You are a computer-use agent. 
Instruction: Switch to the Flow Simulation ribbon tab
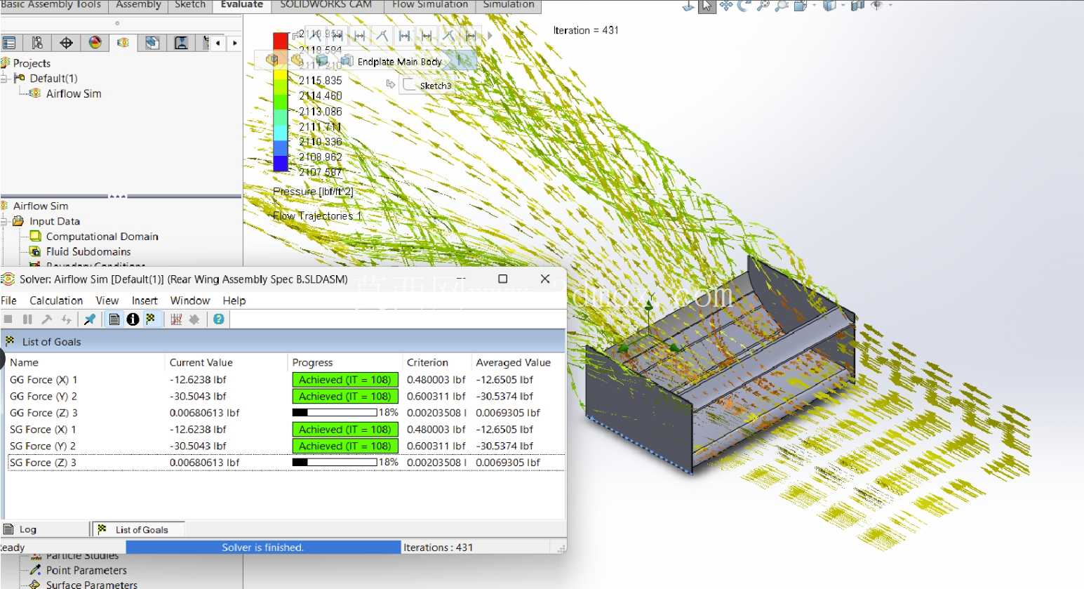click(430, 5)
